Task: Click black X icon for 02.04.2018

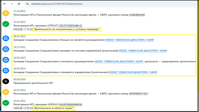Action: point(6,81)
